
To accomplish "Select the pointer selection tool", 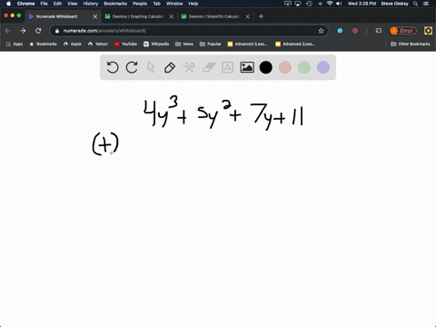I will coord(151,67).
